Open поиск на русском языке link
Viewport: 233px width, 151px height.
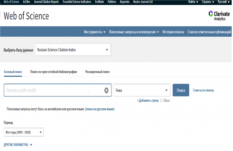pos(100,109)
